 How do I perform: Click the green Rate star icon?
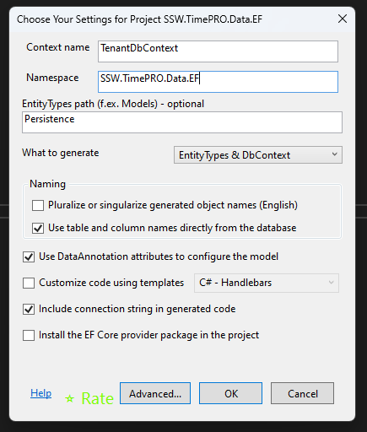pyautogui.click(x=69, y=398)
